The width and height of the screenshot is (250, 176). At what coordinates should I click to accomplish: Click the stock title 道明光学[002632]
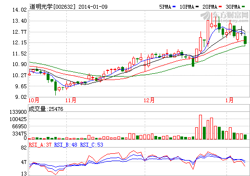52,7
